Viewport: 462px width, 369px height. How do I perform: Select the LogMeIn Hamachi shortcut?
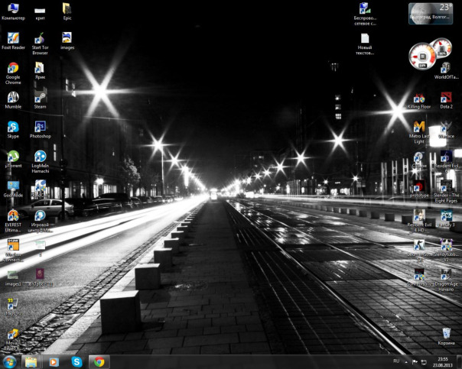(x=40, y=157)
